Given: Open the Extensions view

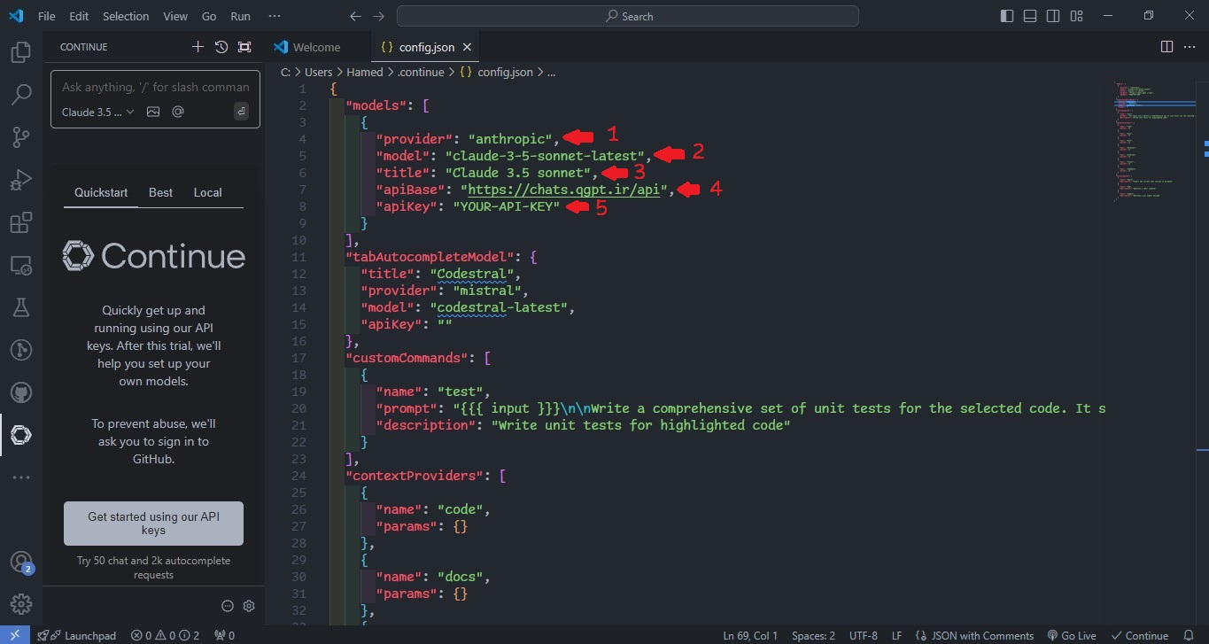Looking at the screenshot, I should click(x=20, y=222).
